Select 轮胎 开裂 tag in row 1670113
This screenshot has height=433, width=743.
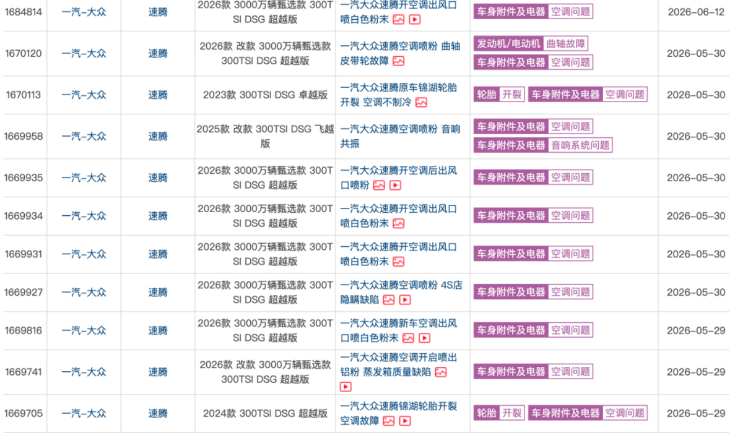click(x=499, y=95)
